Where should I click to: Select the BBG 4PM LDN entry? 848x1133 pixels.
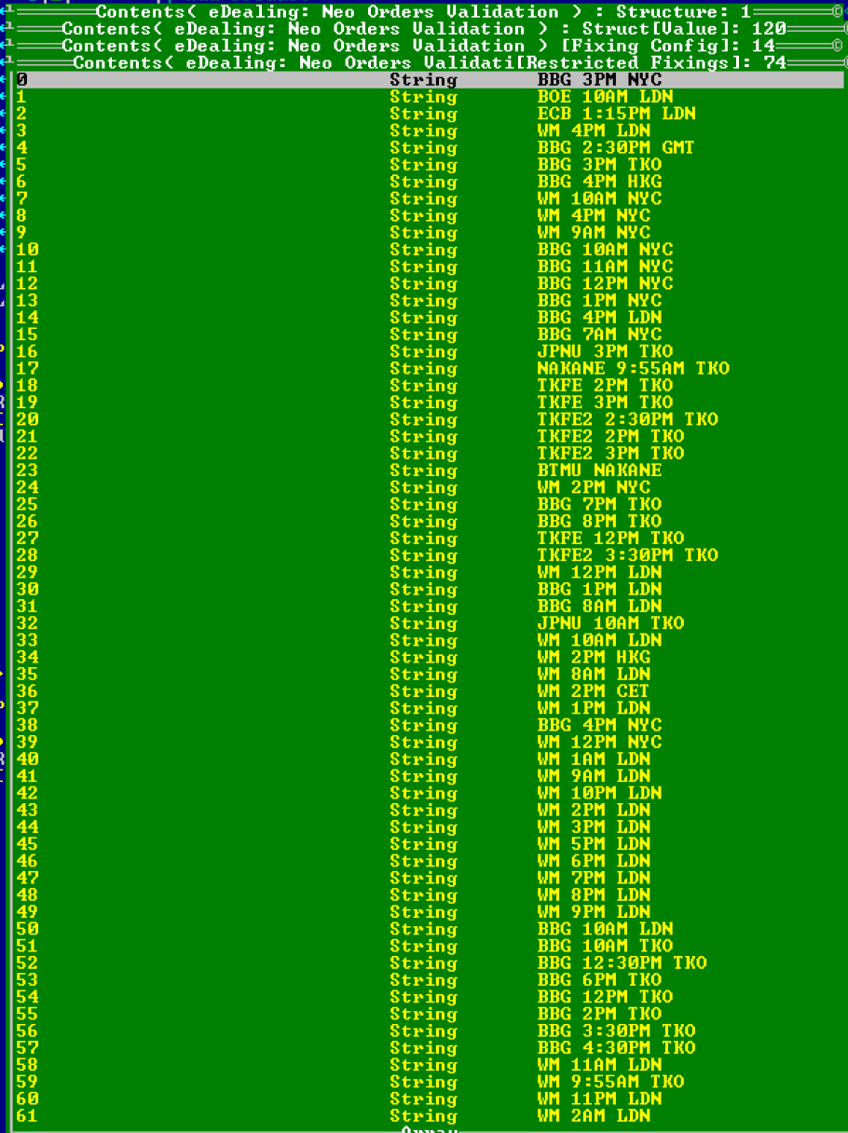(x=599, y=318)
